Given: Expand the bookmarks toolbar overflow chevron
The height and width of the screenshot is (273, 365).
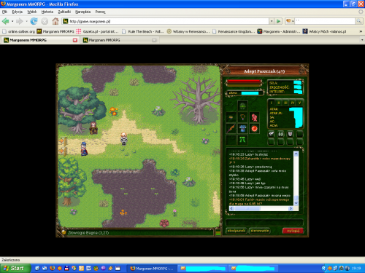Looking at the screenshot, I should pyautogui.click(x=361, y=31).
